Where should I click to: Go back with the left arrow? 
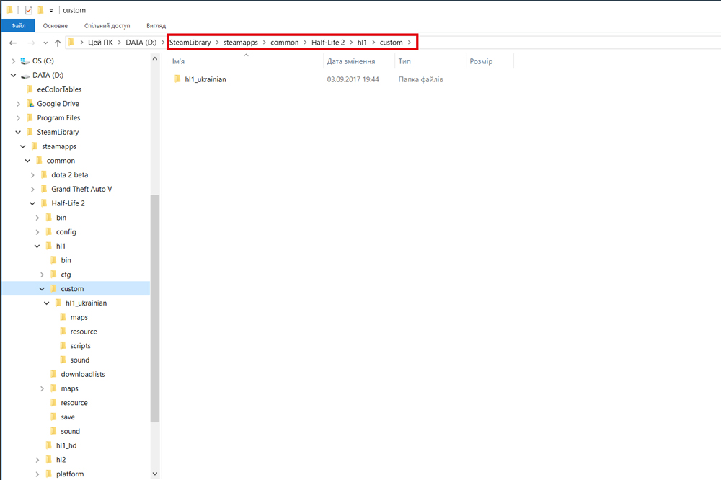click(13, 43)
